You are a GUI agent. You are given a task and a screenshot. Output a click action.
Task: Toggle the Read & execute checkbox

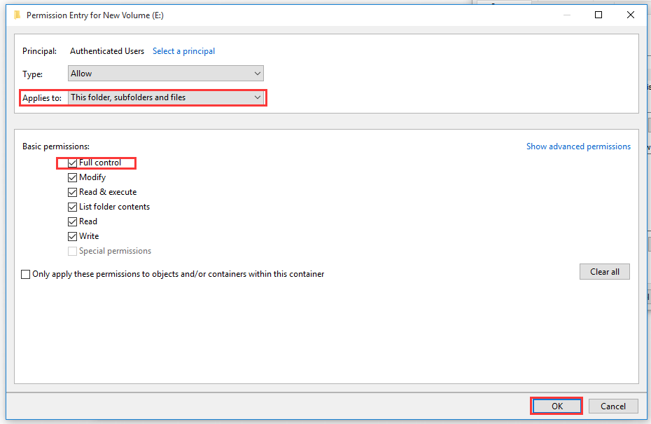point(72,193)
